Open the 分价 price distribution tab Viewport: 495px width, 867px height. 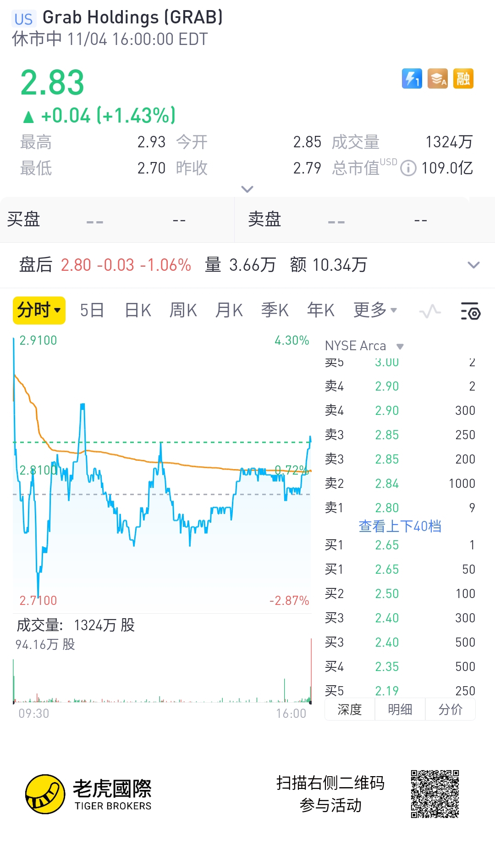pos(451,710)
